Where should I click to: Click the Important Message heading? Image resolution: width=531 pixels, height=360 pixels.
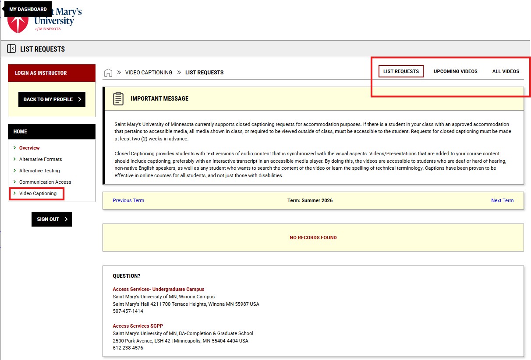coord(159,99)
